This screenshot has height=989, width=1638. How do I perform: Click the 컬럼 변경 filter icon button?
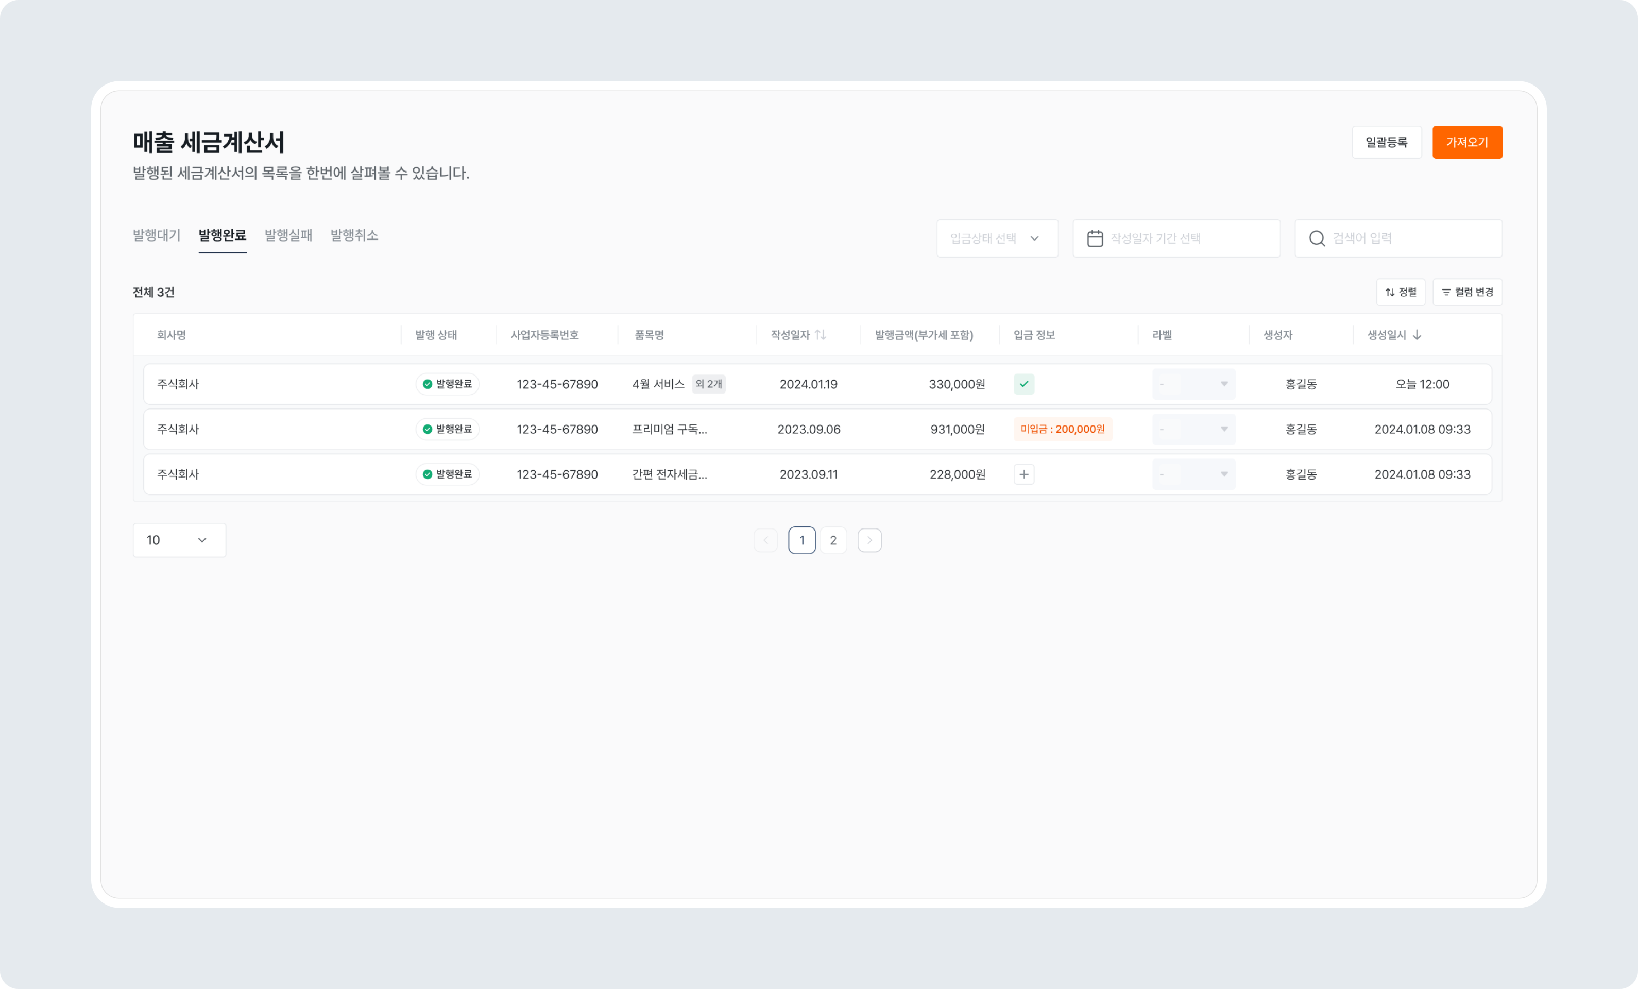tap(1467, 292)
